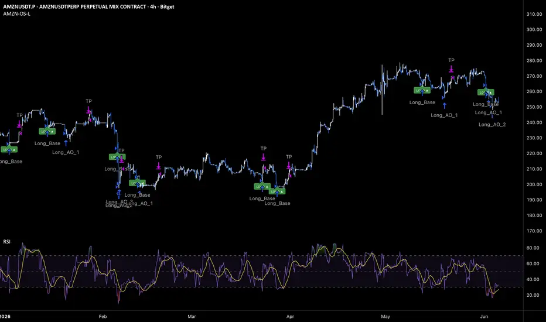Click the 2026 year label on the time axis
This screenshot has width=546, height=322.
tap(5, 317)
